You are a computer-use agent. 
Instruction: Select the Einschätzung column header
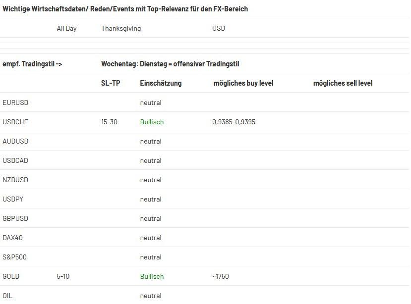click(161, 83)
